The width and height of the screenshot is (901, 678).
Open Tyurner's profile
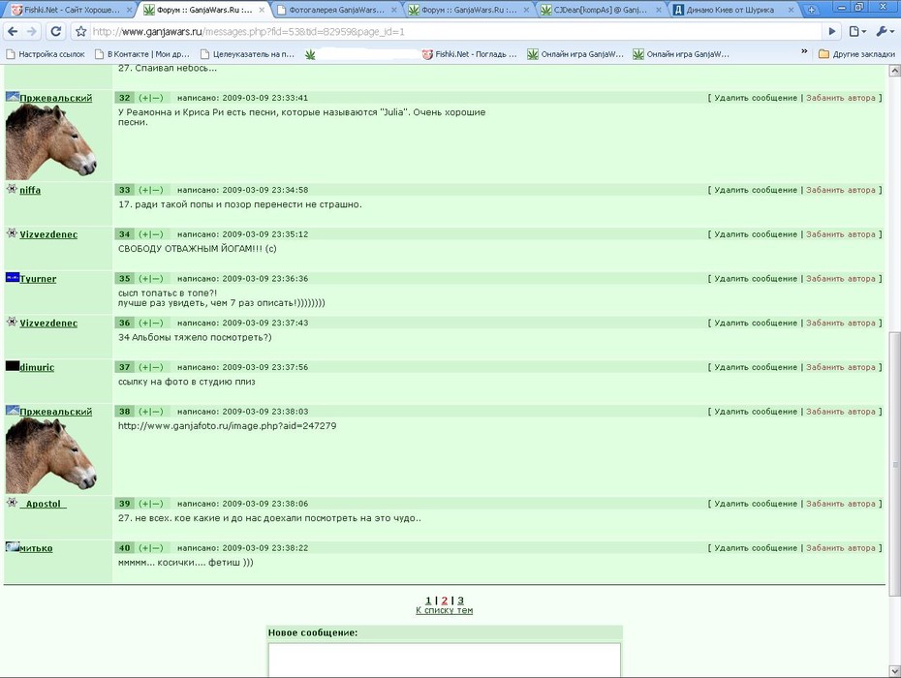pos(38,279)
